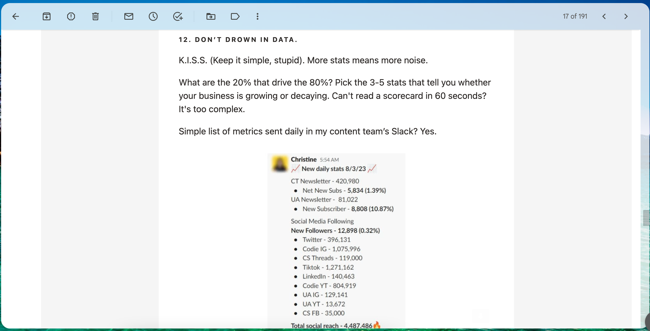Snooze this email with clock icon
The height and width of the screenshot is (331, 650).
(153, 16)
